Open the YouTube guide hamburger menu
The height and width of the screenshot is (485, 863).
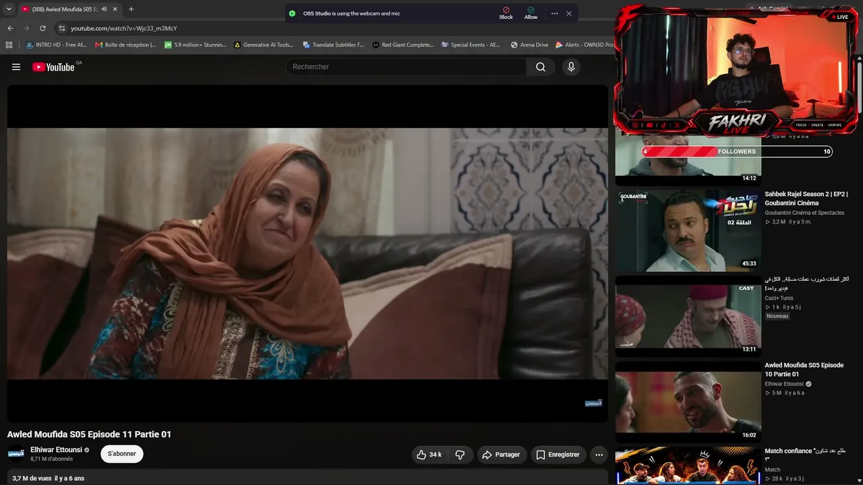(x=16, y=67)
